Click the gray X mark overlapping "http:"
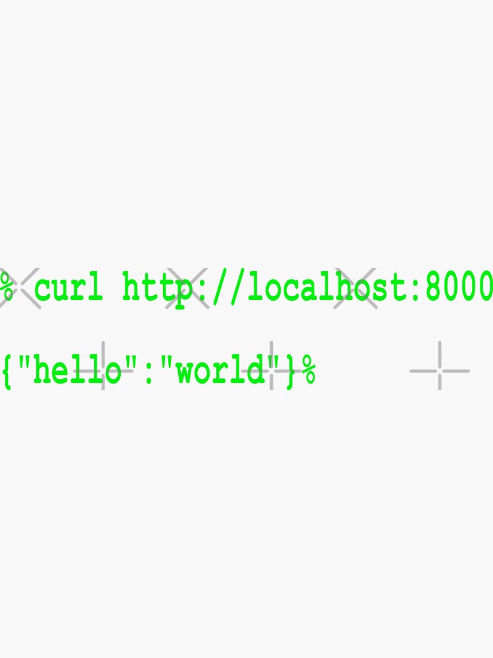The image size is (493, 658). point(187,288)
